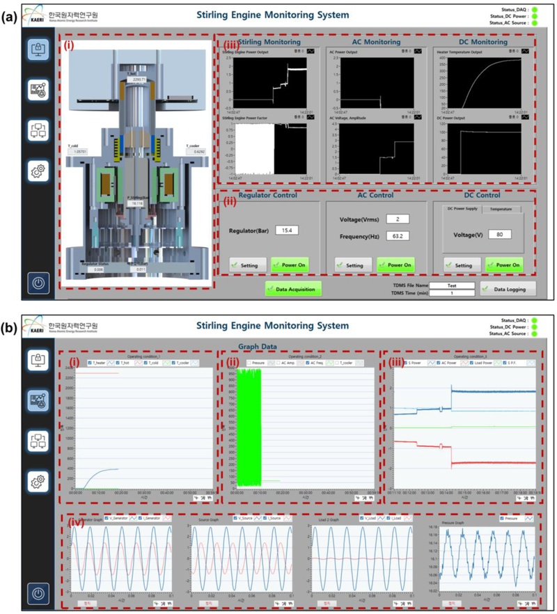Click Status_AC Source indicator in panel (a)

coord(534,23)
